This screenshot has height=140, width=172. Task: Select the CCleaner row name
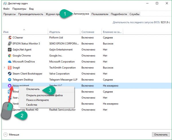point(18,38)
